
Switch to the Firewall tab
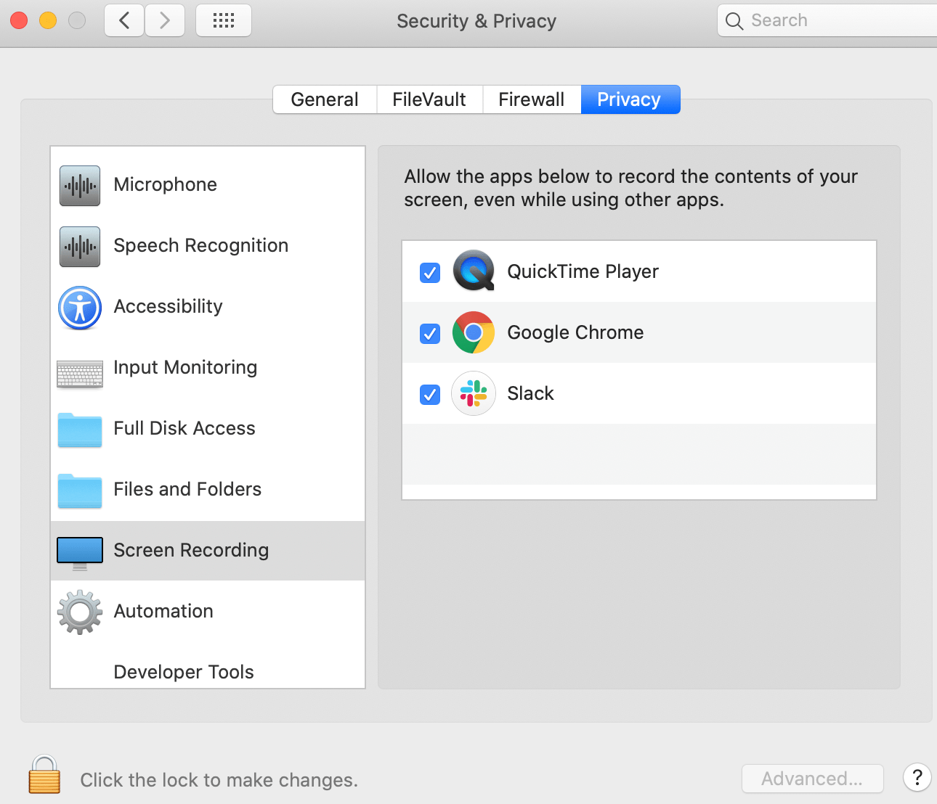click(x=532, y=99)
